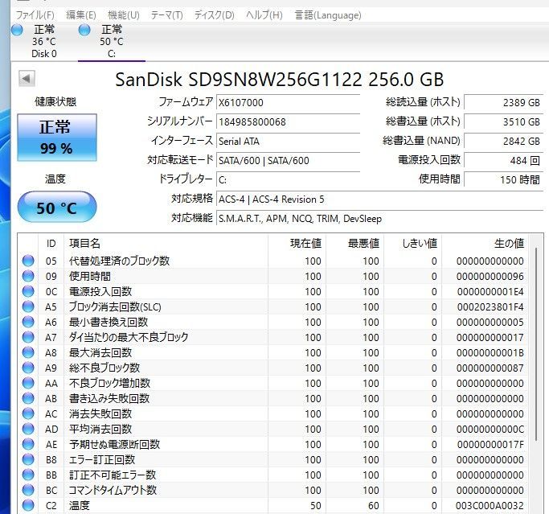The image size is (549, 514).
Task: Click status orb for attribute B8
Action: pyautogui.click(x=28, y=459)
